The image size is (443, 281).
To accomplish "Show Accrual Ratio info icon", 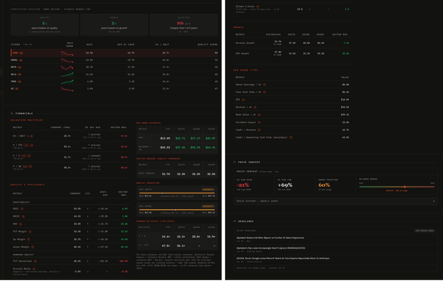I will pos(34,269).
